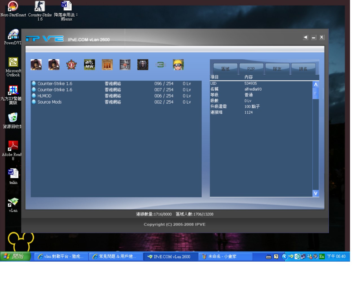Select the red star number 3 game icon
The image size is (361, 288).
tap(71, 65)
